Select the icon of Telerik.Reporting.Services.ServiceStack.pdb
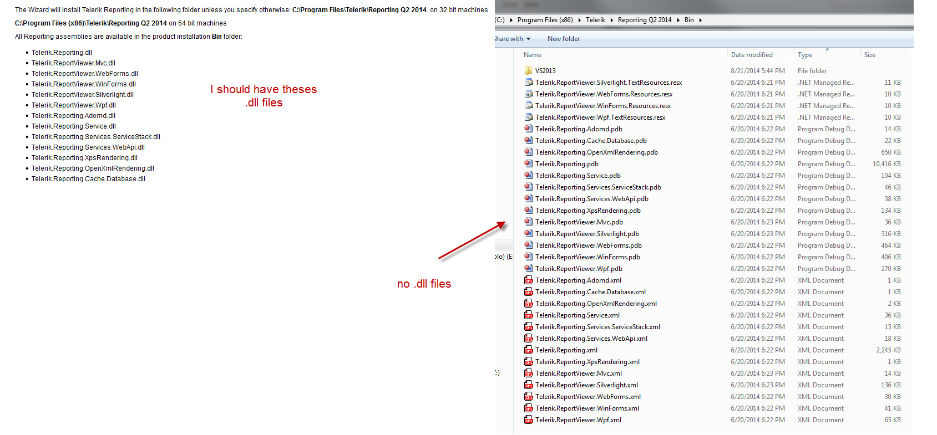Image resolution: width=937 pixels, height=435 pixels. point(528,187)
